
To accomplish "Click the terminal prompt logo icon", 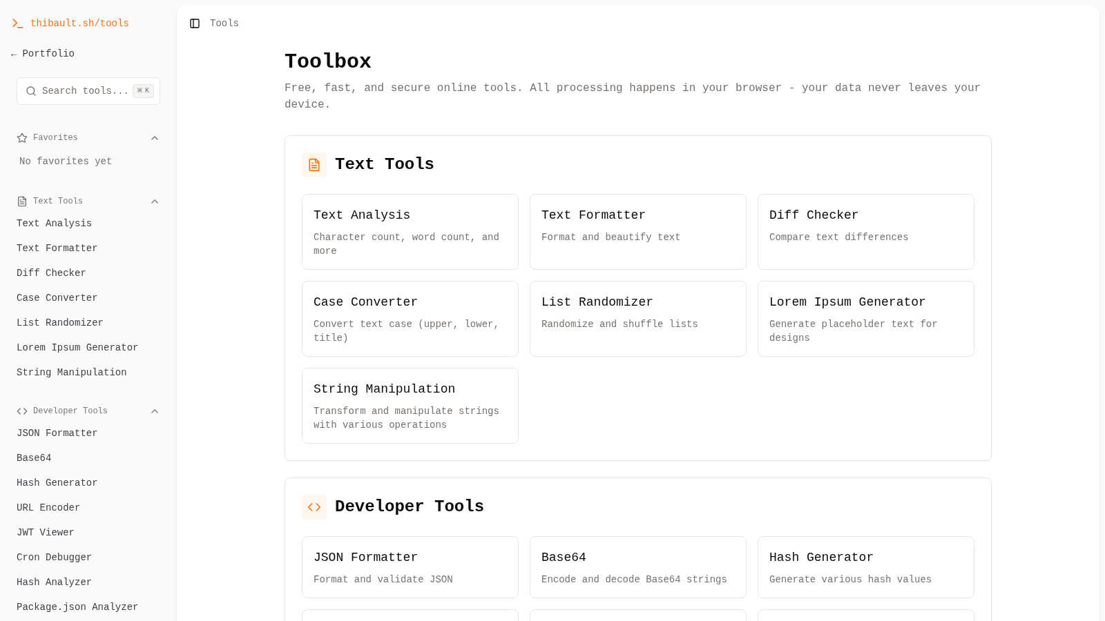I will tap(17, 23).
